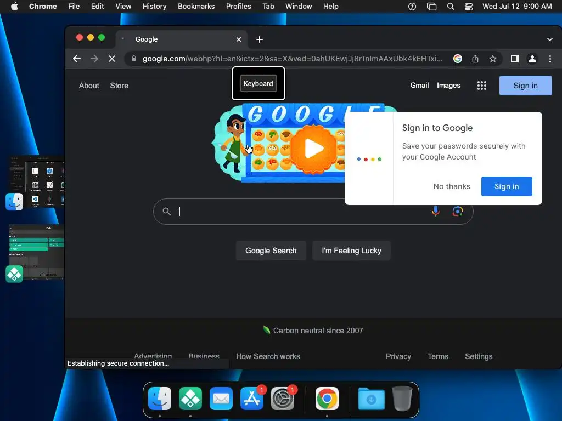562x421 pixels.
Task: Open the Window menu
Action: tap(299, 7)
